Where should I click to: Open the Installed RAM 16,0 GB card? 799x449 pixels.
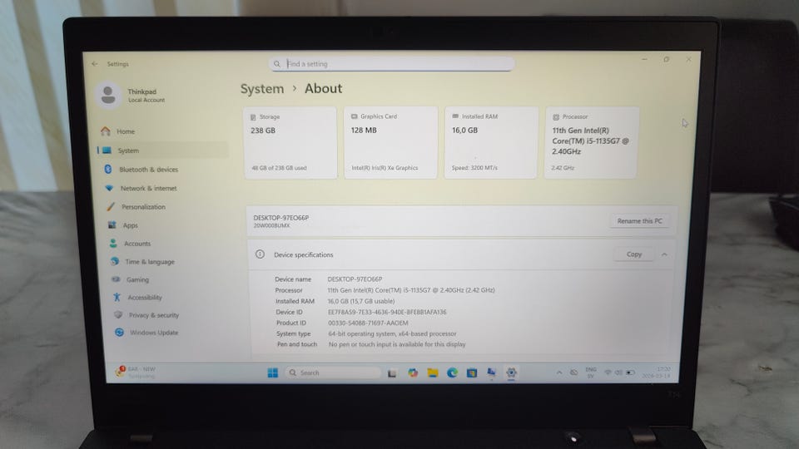pos(491,142)
